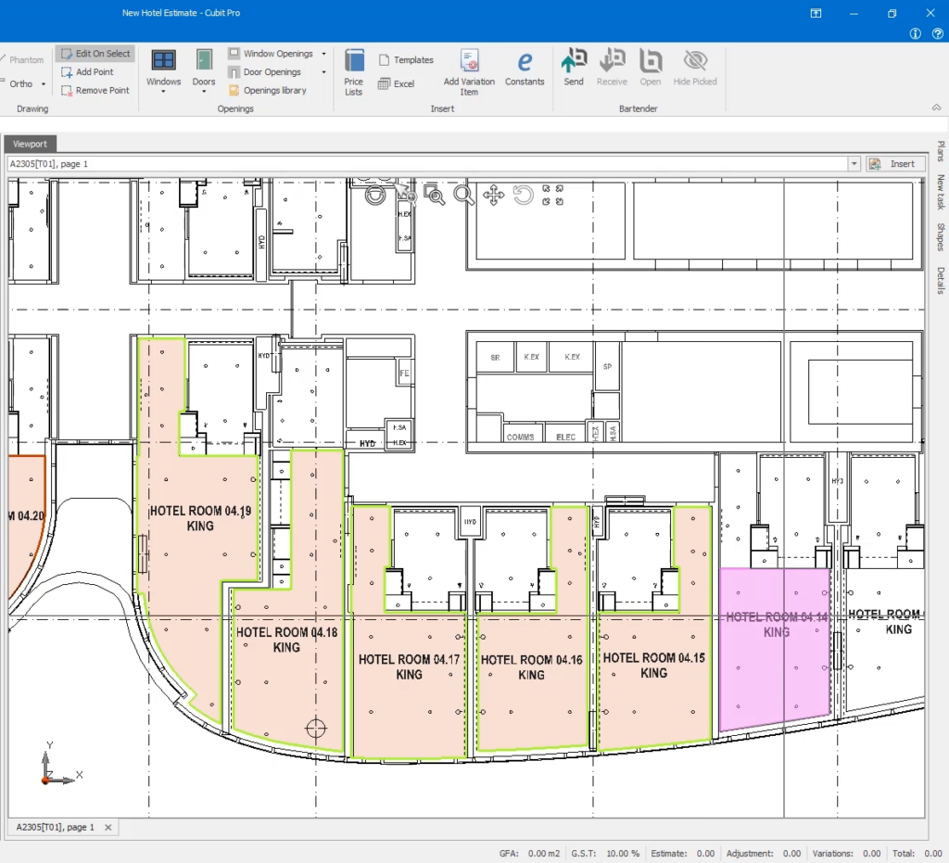Select the pink Hotel Room 04.14 shape
Image resolution: width=949 pixels, height=863 pixels.
click(x=775, y=649)
